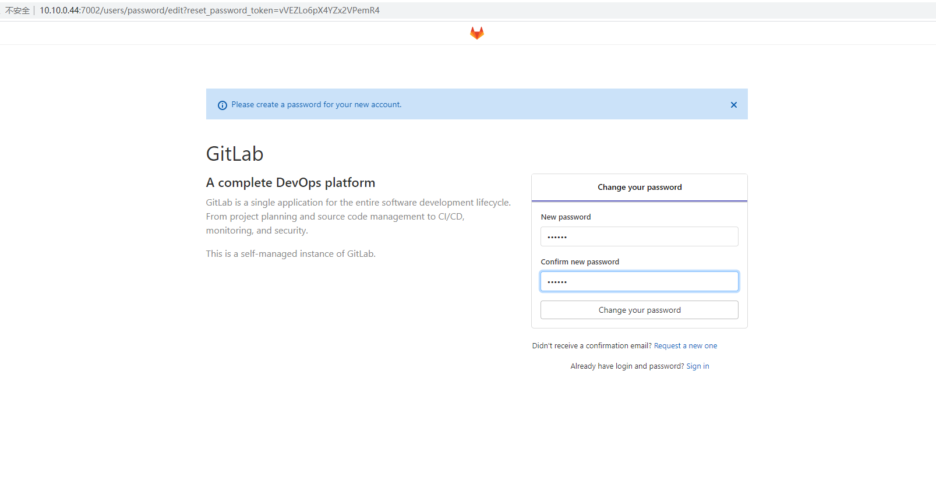Screen dimensions: 936x484
Task: Click 'Didn't receive a confirmation email?' text
Action: [592, 346]
